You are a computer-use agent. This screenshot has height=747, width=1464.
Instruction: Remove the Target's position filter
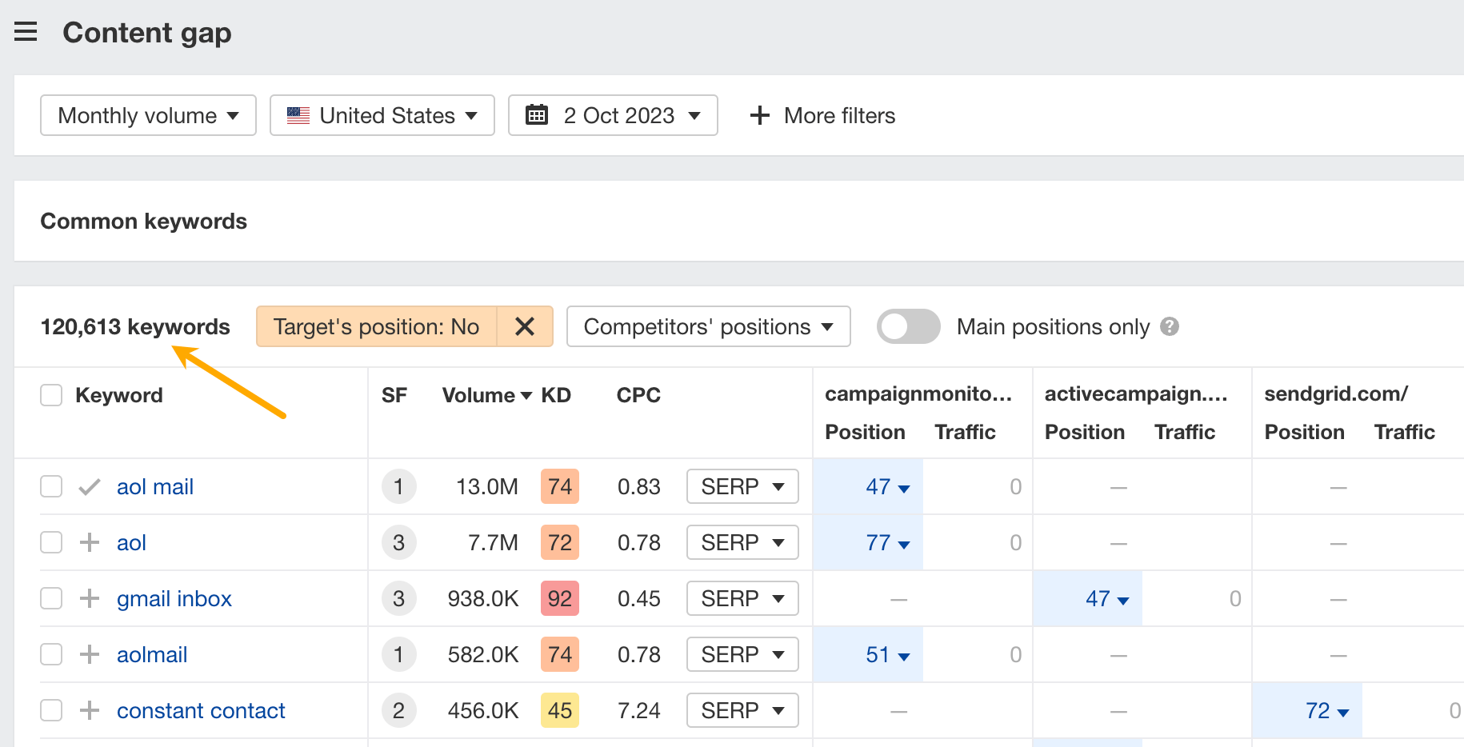pos(526,326)
